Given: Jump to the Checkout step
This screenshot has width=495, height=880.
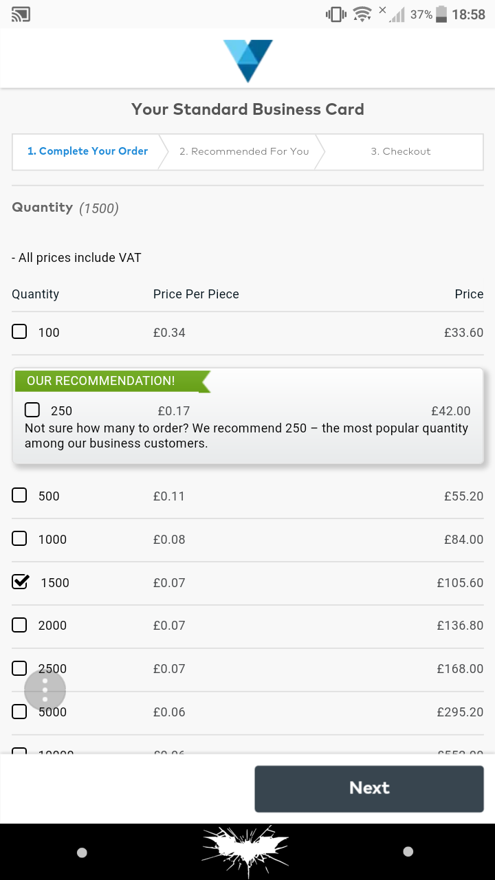Looking at the screenshot, I should coord(401,151).
